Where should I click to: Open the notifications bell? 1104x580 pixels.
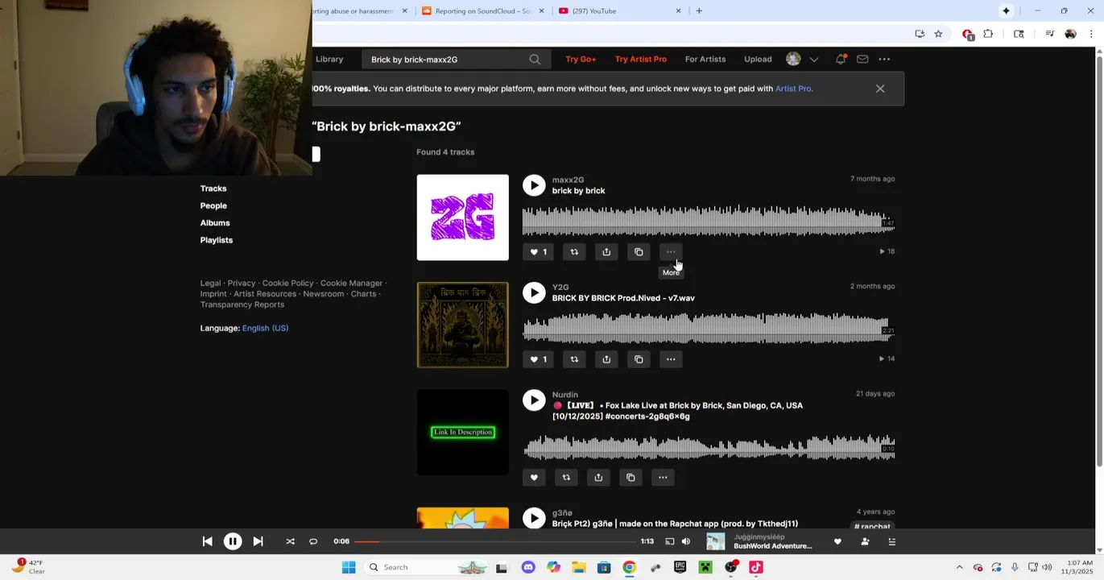click(x=841, y=59)
